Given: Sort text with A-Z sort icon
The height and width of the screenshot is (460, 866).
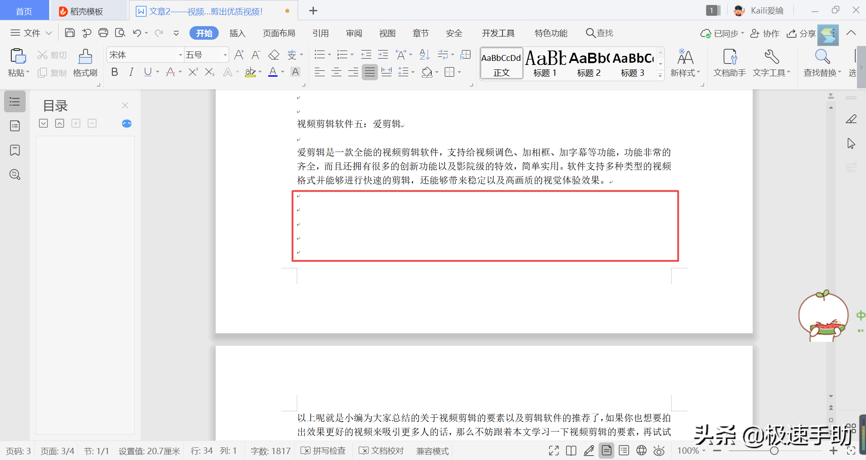Looking at the screenshot, I should point(424,55).
